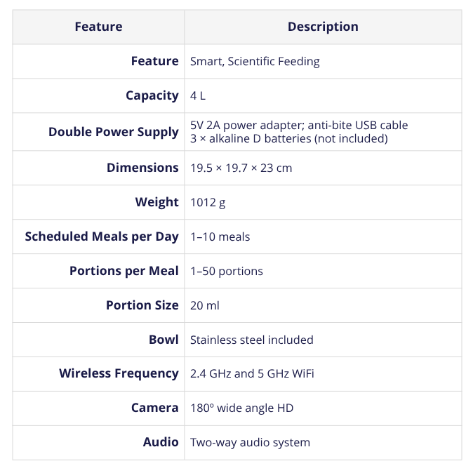This screenshot has width=473, height=473.
Task: Click the "Capacity" row label
Action: pos(152,95)
